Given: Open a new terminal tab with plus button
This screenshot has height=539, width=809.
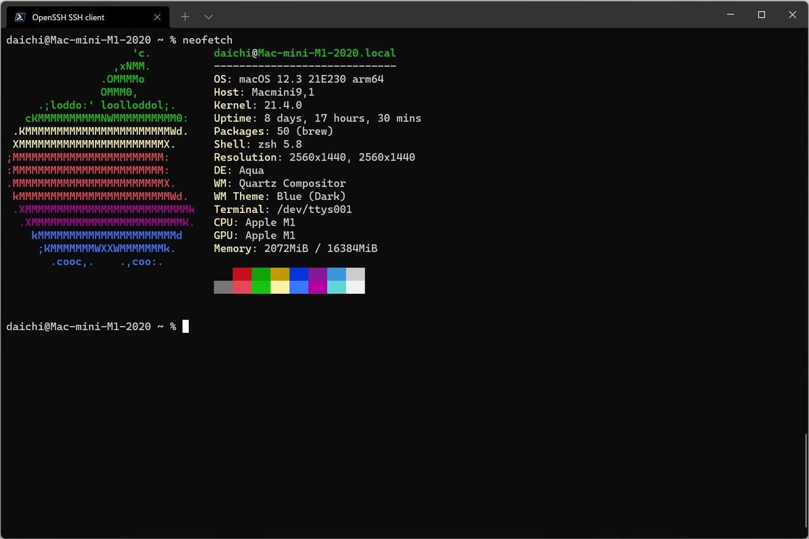Looking at the screenshot, I should tap(185, 17).
